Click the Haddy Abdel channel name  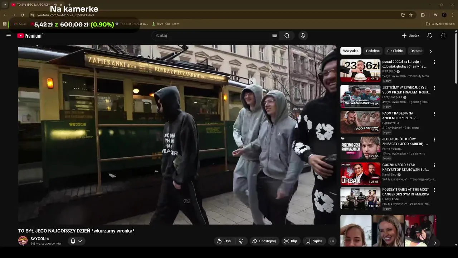[391, 199]
